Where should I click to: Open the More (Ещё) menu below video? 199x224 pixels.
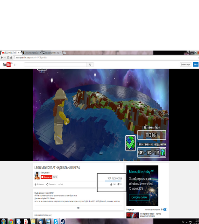pos(60,184)
